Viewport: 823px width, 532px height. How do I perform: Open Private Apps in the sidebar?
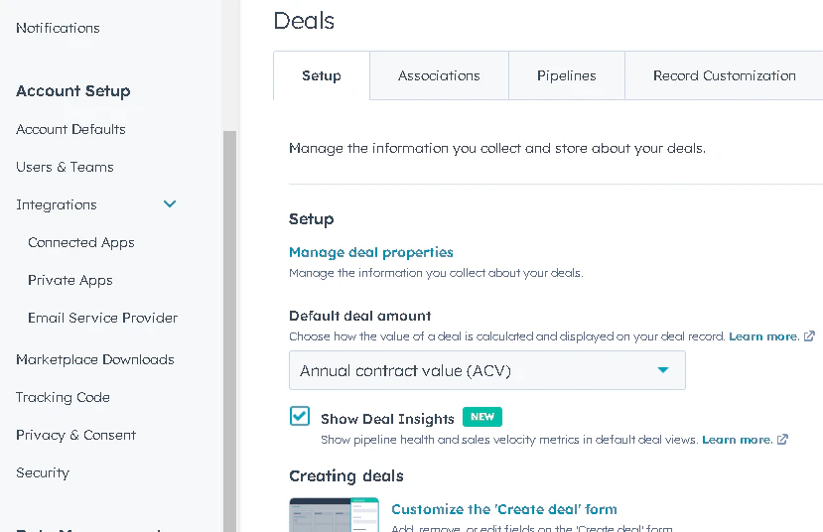coord(70,280)
